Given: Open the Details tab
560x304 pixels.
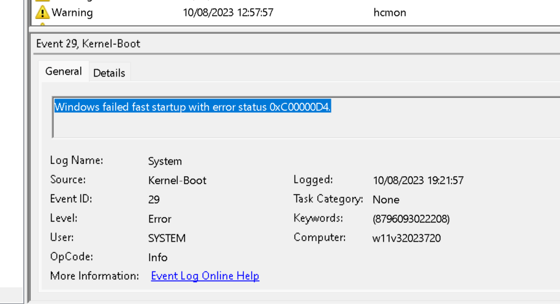Looking at the screenshot, I should click(109, 73).
